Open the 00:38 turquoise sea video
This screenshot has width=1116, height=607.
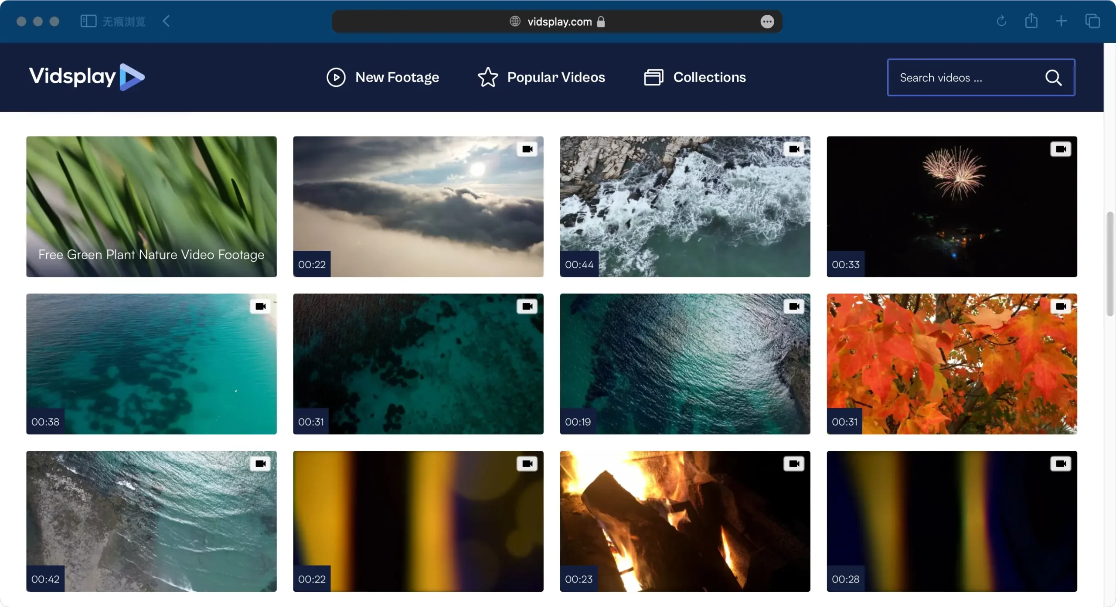click(151, 364)
